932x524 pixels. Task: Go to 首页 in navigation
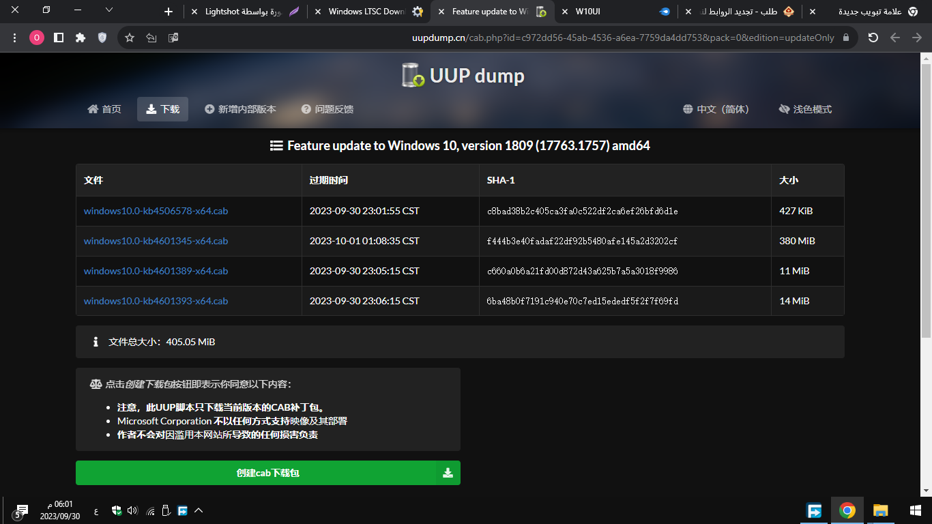104,109
